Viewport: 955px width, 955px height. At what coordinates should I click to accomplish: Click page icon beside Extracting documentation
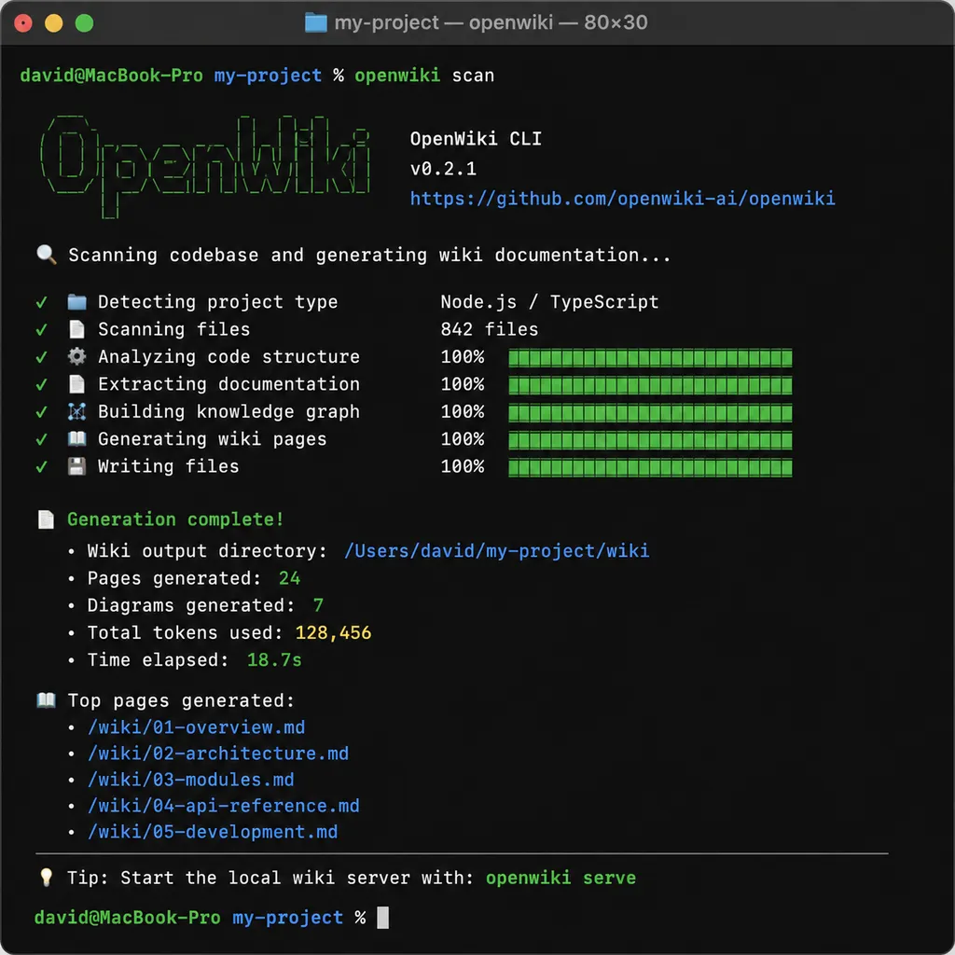(76, 383)
